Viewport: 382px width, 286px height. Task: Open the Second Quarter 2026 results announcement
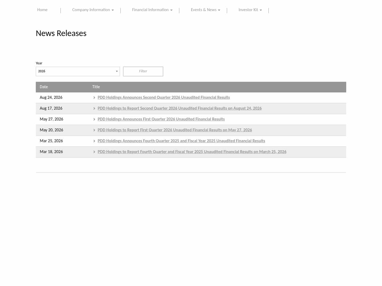pos(164,97)
